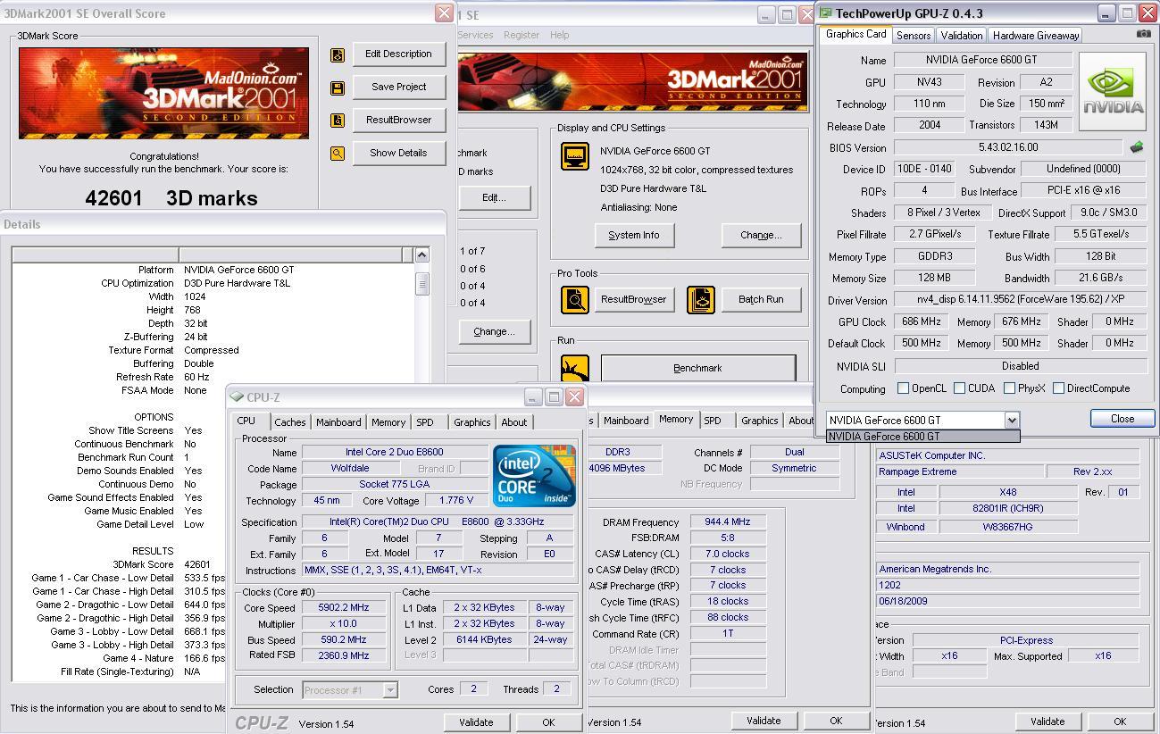Click the CPU-Z title bar icon
Image resolution: width=1160 pixels, height=734 pixels.
tap(237, 397)
